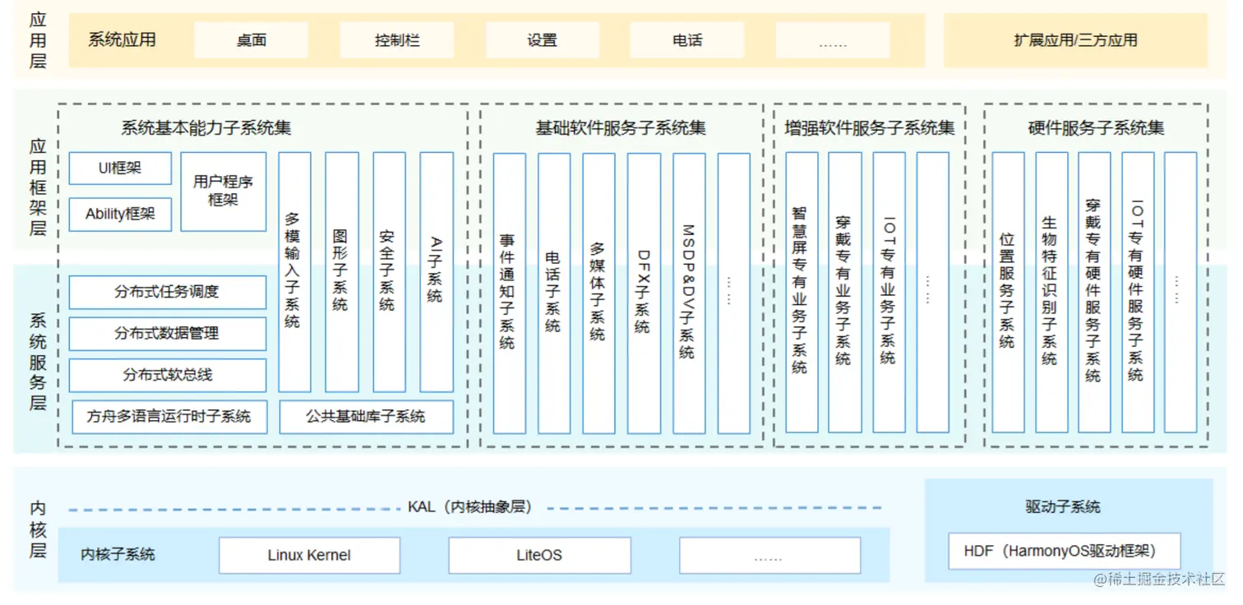The image size is (1243, 605).
Task: Click the Ability框架 component
Action: pos(120,214)
